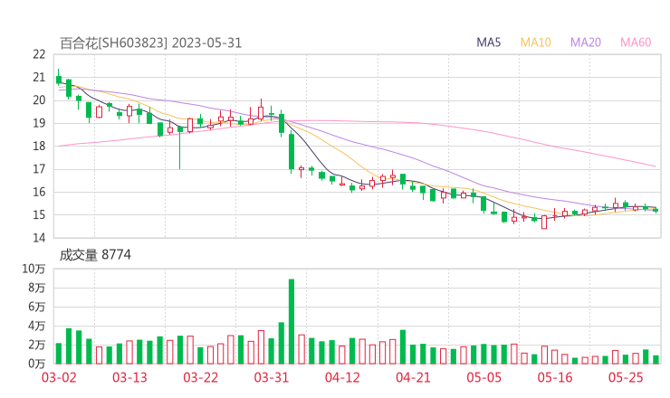Click the price axis label 19
This screenshot has width=670, height=398.
[39, 123]
